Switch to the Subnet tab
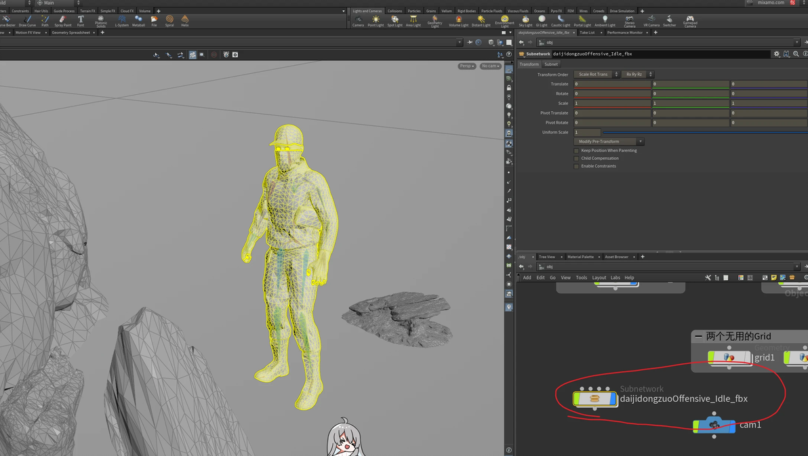808x456 pixels. pos(551,64)
